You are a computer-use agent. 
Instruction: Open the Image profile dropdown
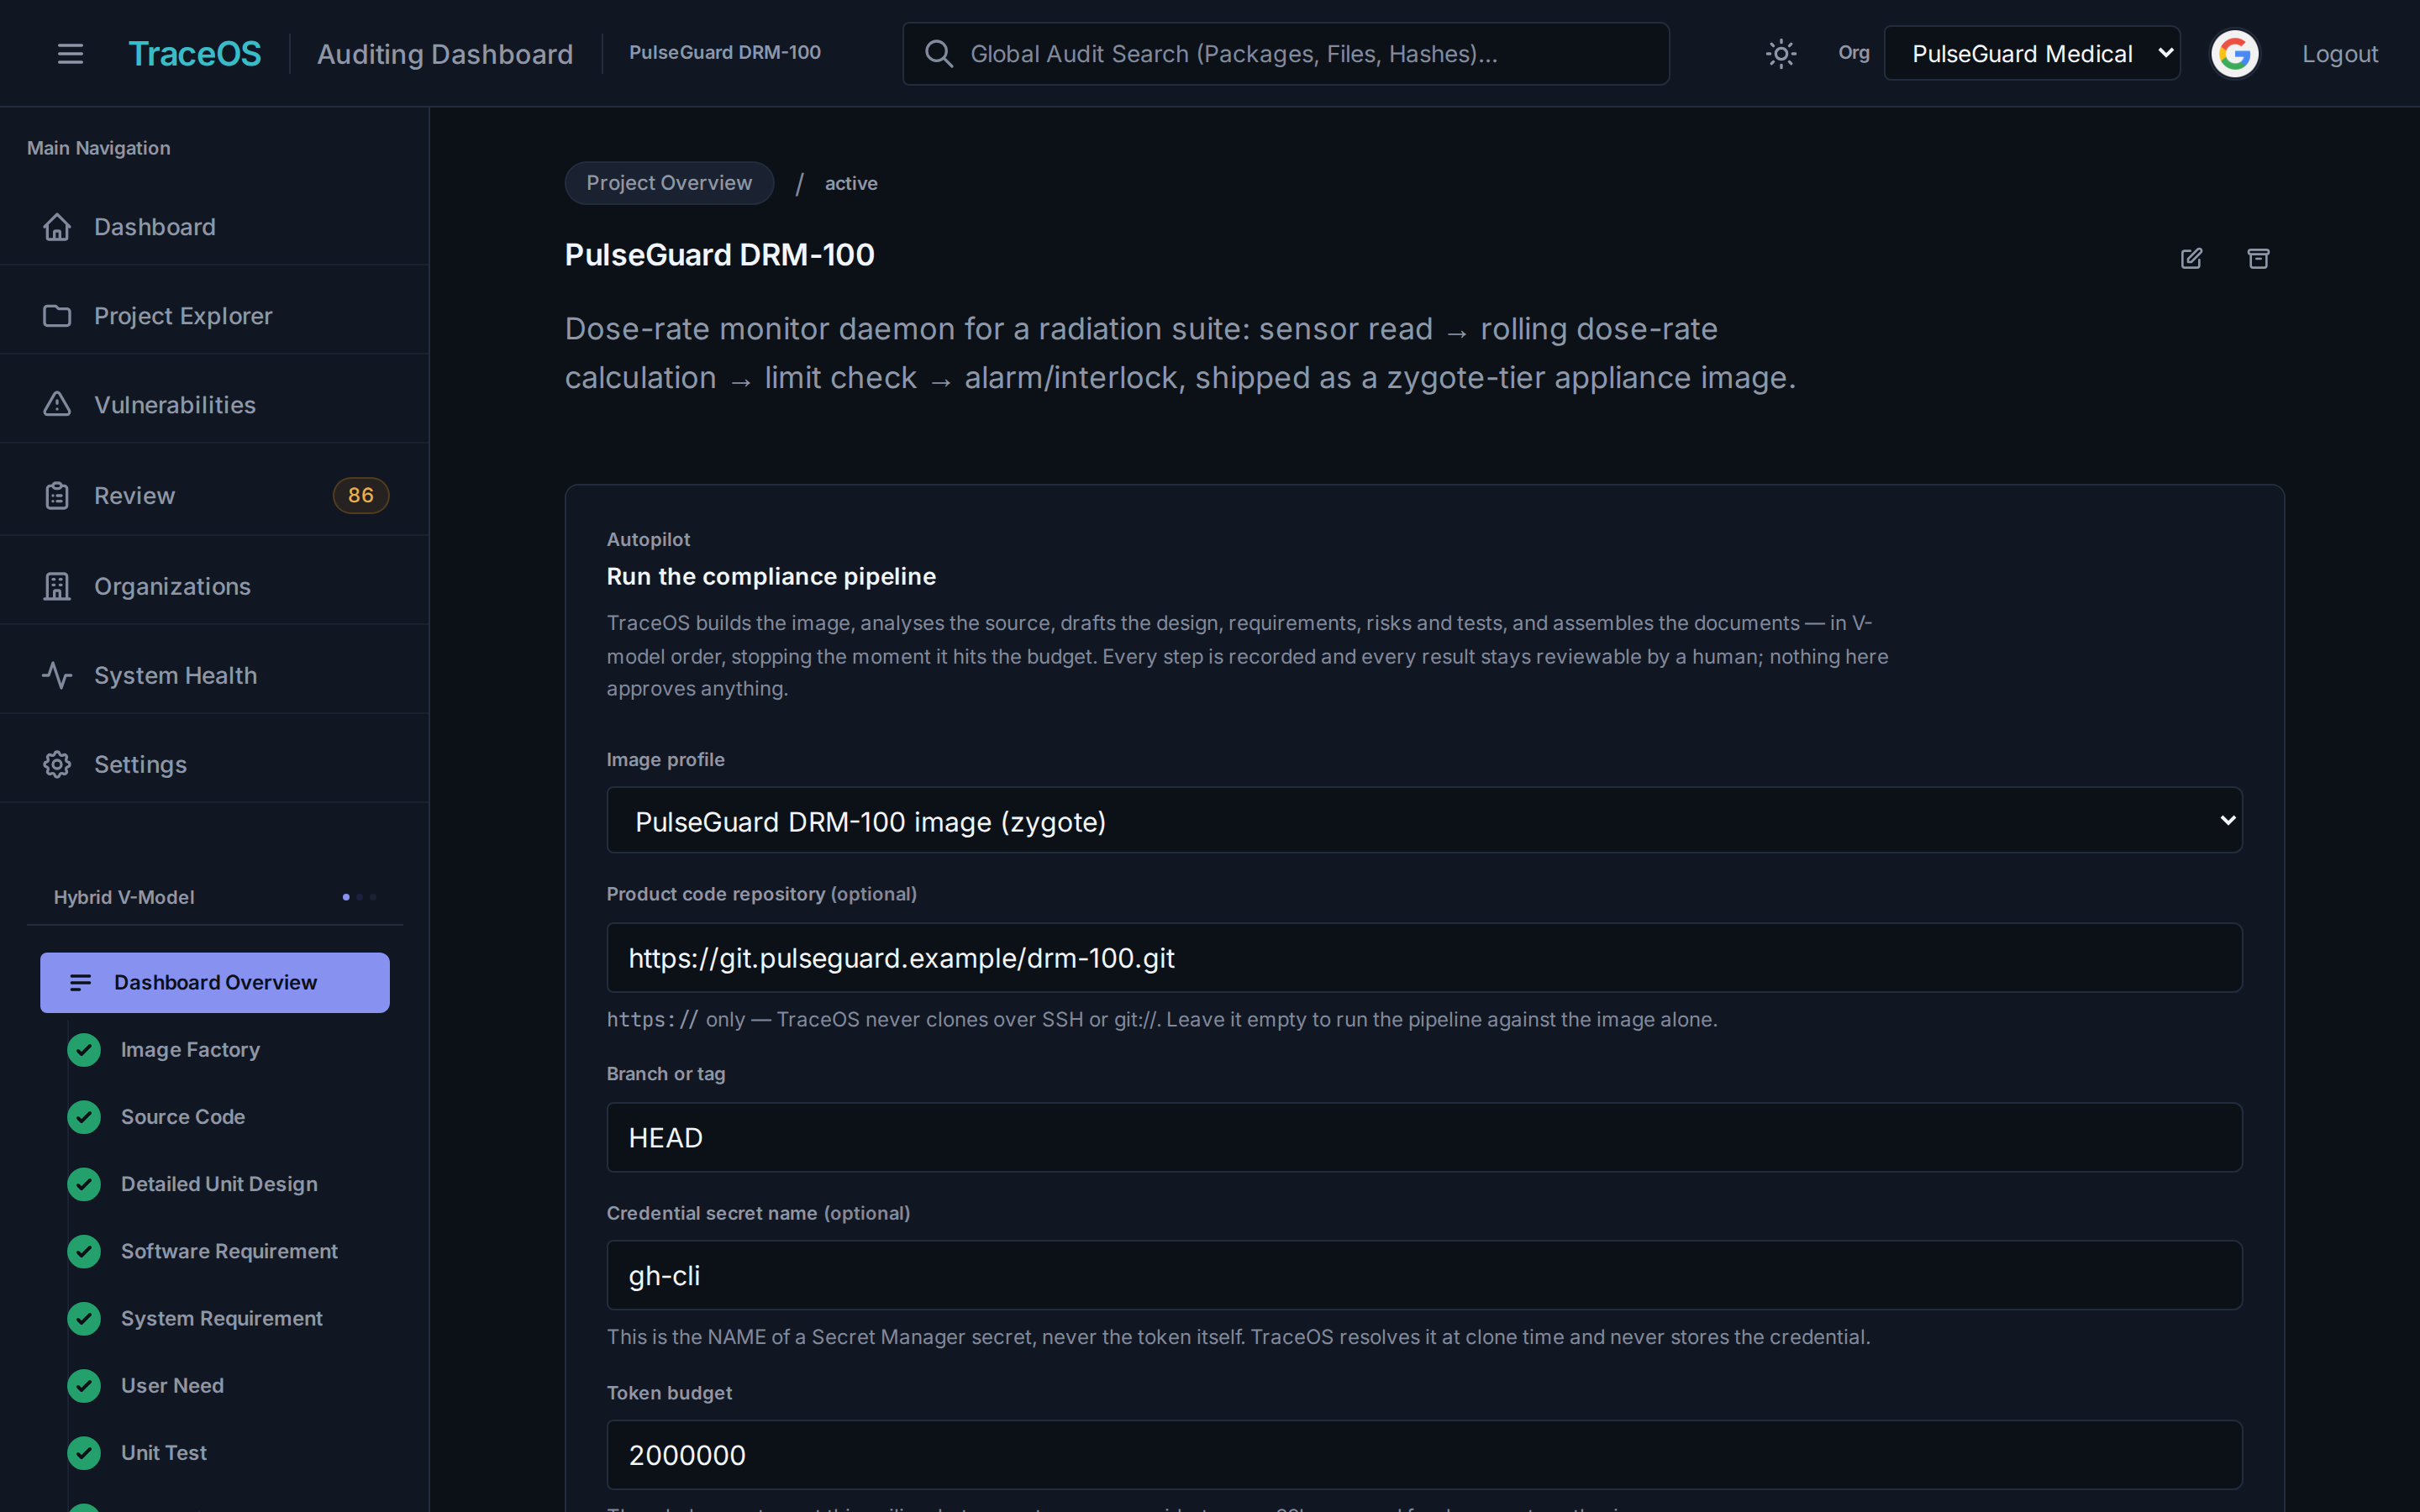click(1424, 820)
